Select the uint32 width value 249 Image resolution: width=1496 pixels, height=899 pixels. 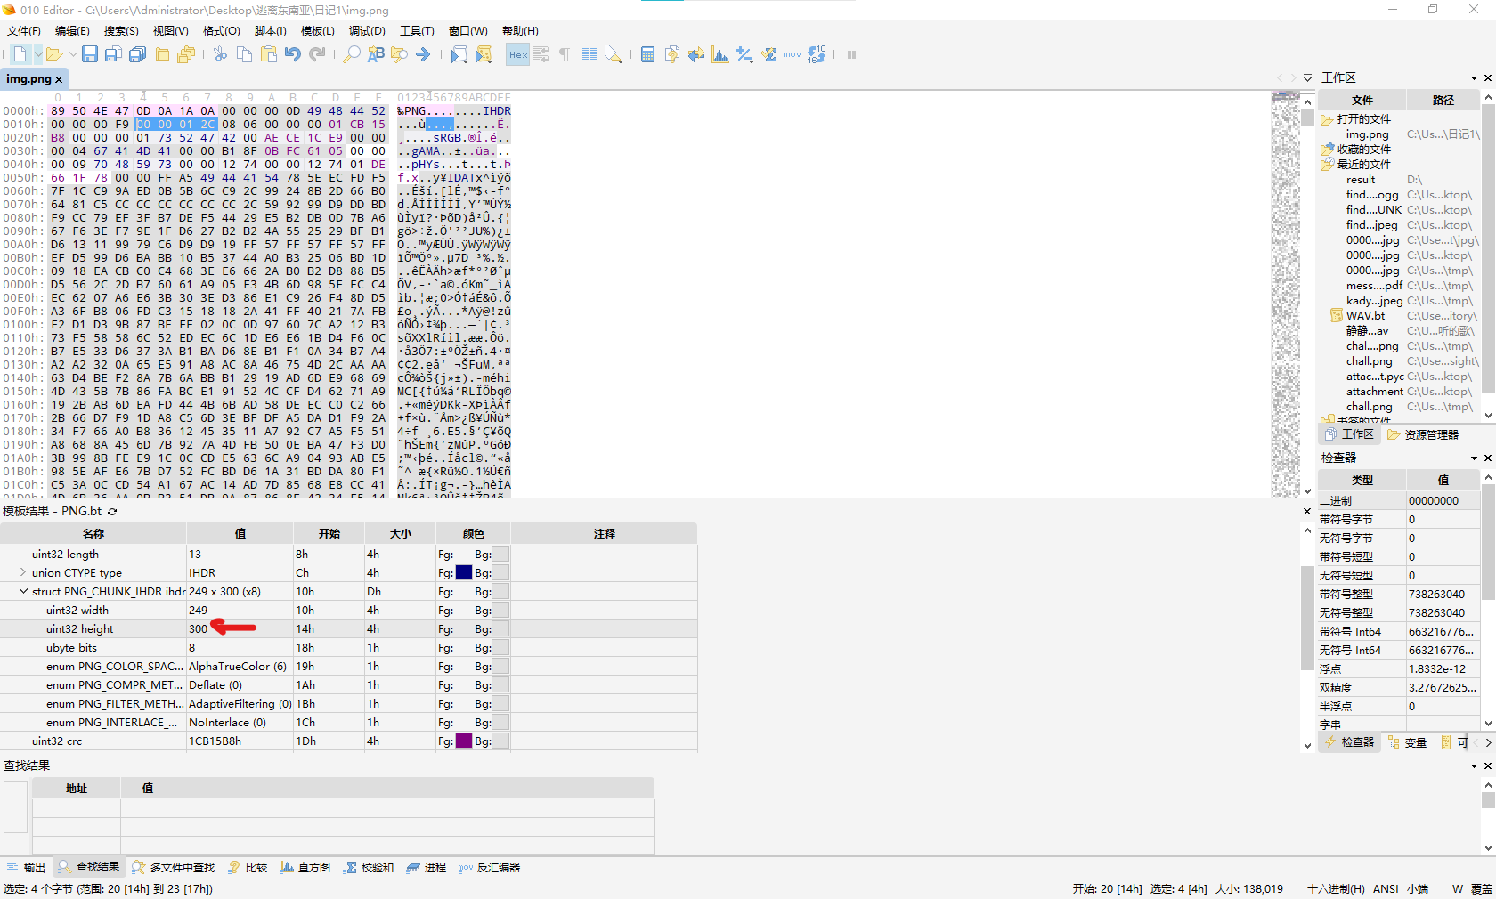[198, 611]
